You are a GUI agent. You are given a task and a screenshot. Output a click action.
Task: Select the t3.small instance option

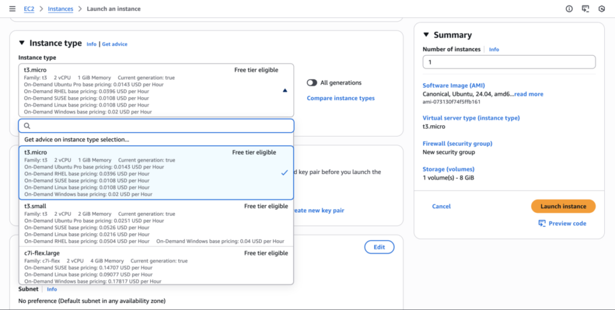(156, 223)
